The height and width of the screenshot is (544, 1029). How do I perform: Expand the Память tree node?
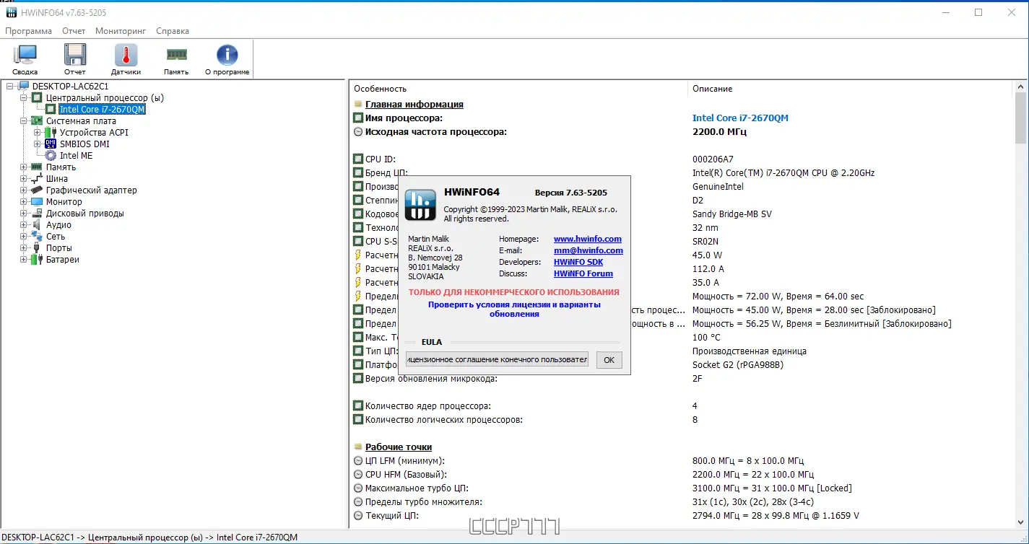click(x=24, y=167)
